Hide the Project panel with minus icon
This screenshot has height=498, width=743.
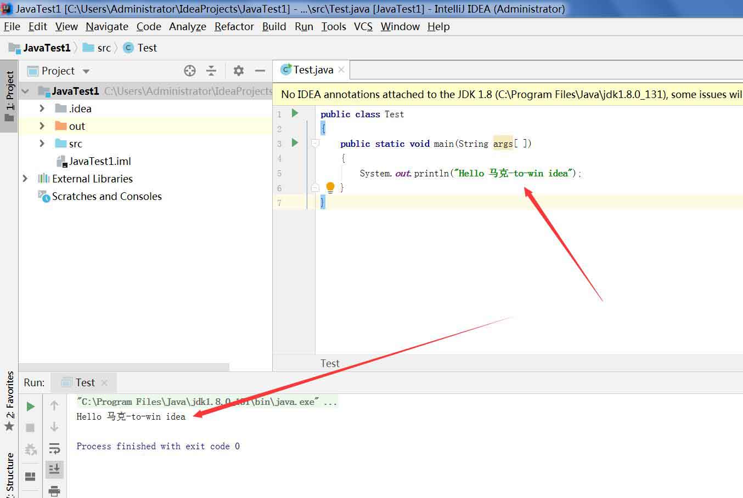point(260,71)
